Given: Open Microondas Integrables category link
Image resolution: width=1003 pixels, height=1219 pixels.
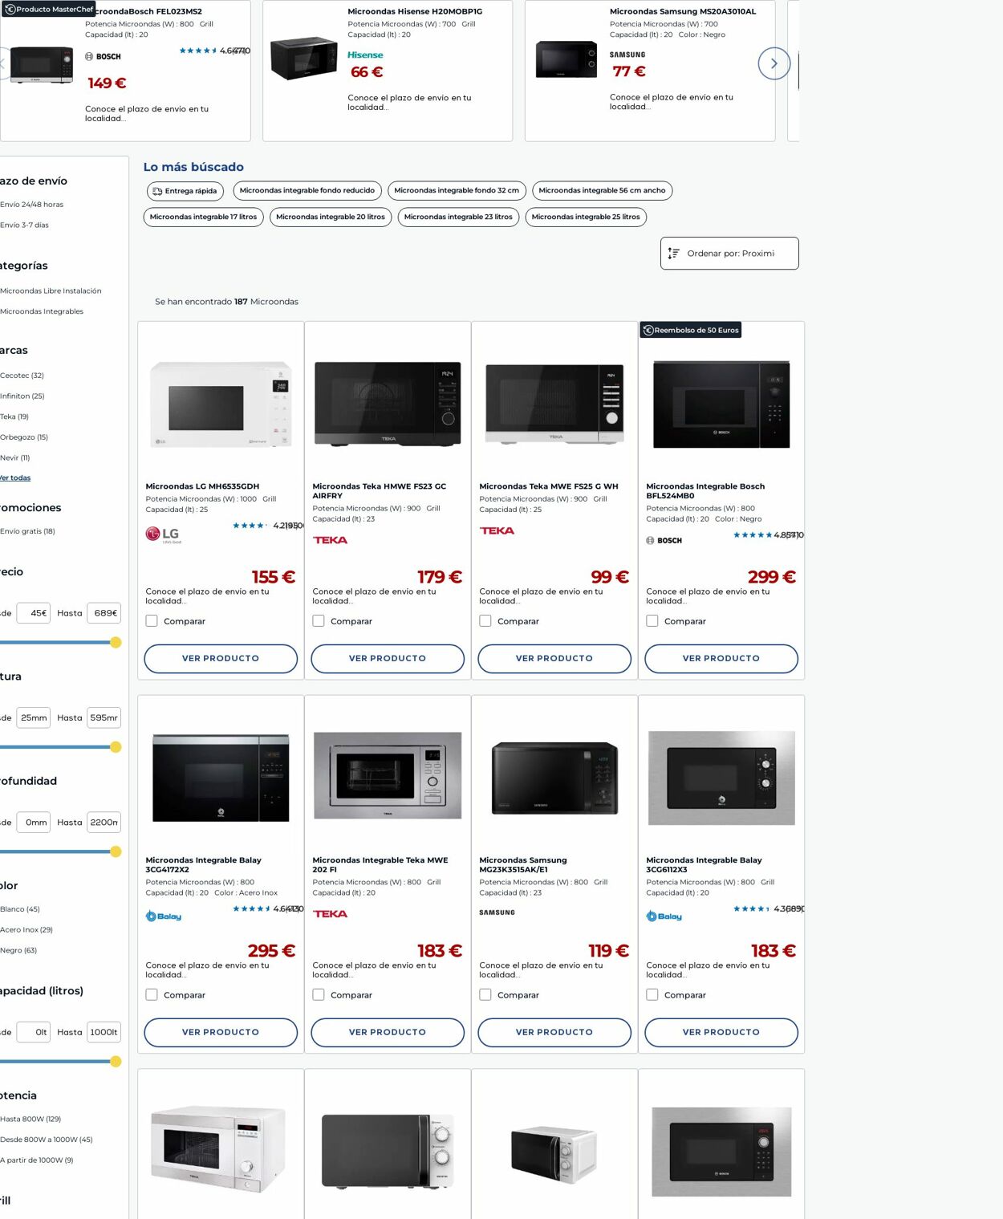Looking at the screenshot, I should coord(42,311).
